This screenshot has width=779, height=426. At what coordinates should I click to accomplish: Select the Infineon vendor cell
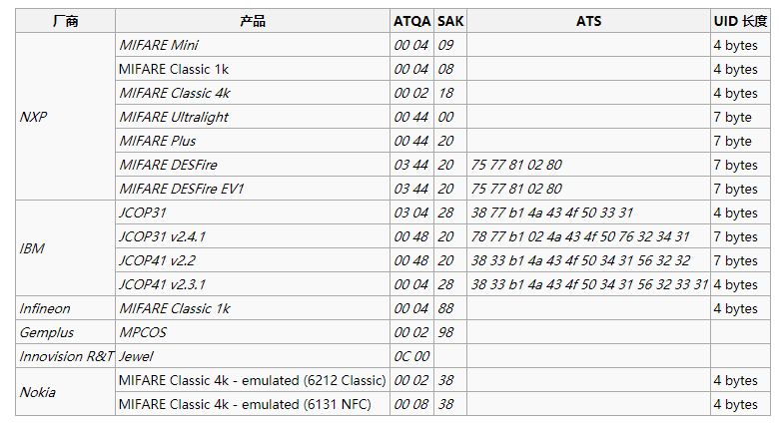(45, 308)
